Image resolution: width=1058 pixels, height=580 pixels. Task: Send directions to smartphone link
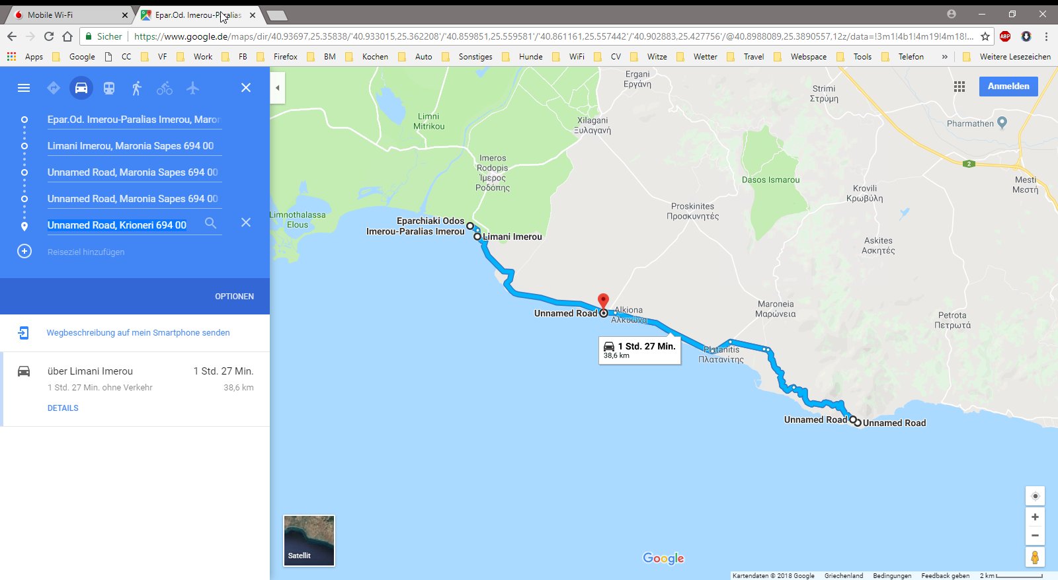coord(138,333)
